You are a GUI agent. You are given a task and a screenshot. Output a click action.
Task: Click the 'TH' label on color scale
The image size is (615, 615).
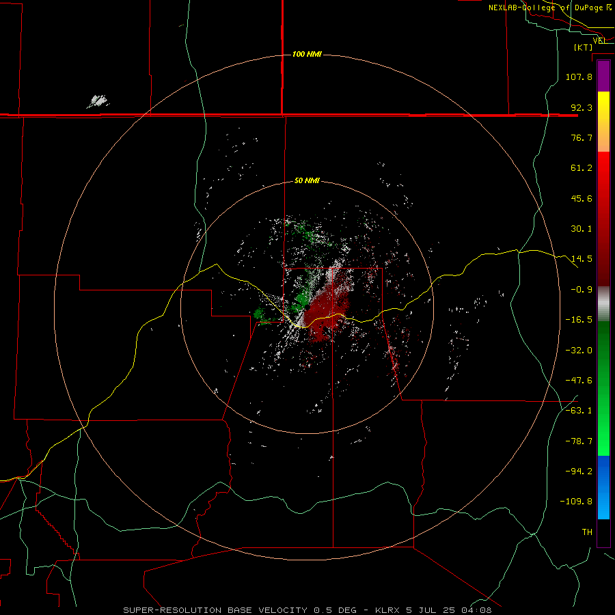(587, 532)
